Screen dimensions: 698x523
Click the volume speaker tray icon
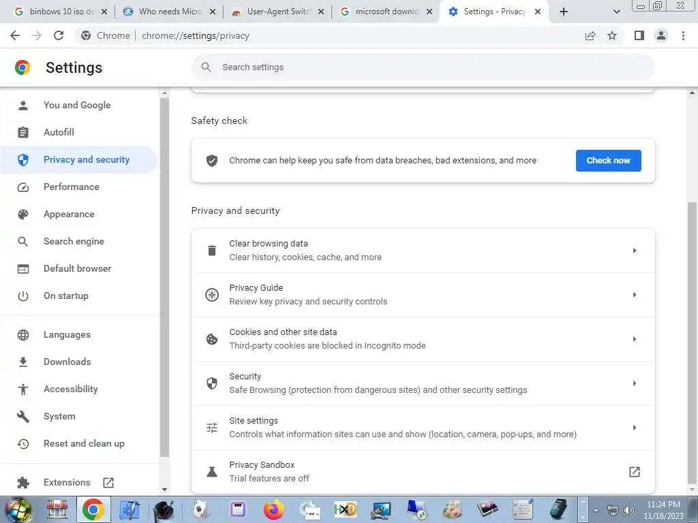(628, 510)
